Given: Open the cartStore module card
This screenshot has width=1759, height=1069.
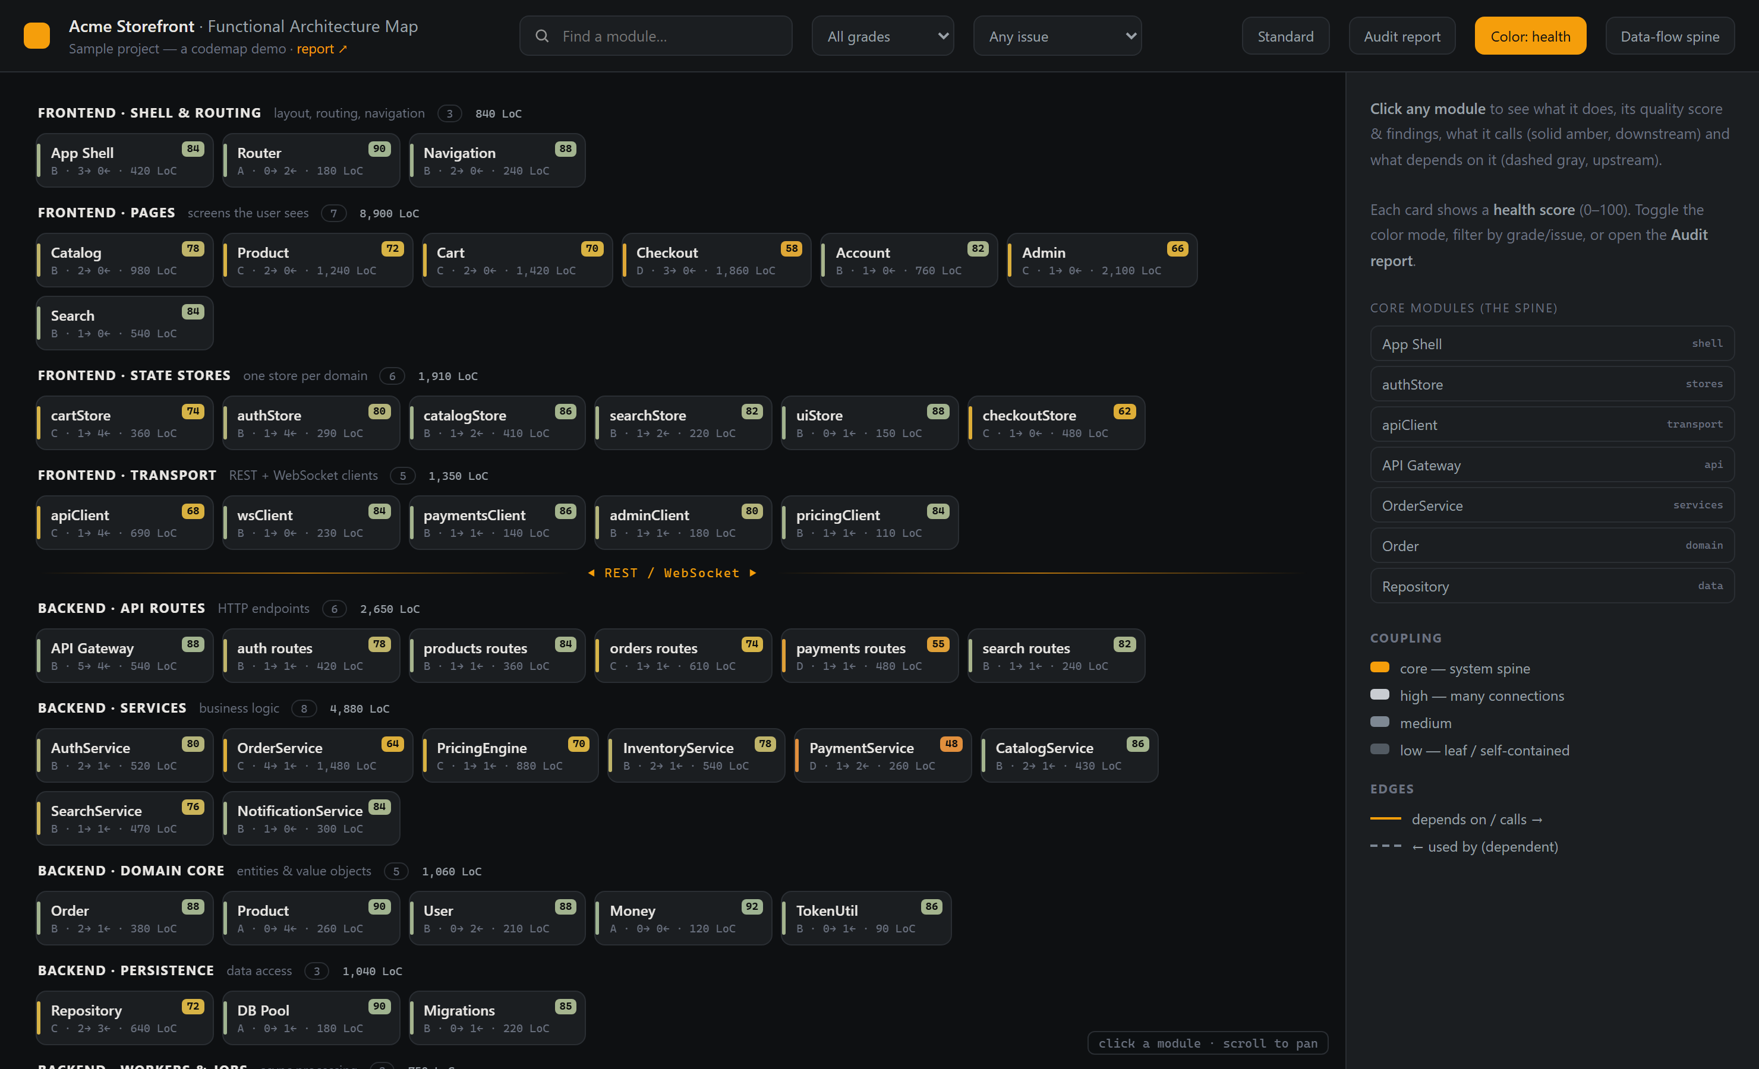Looking at the screenshot, I should click(125, 423).
